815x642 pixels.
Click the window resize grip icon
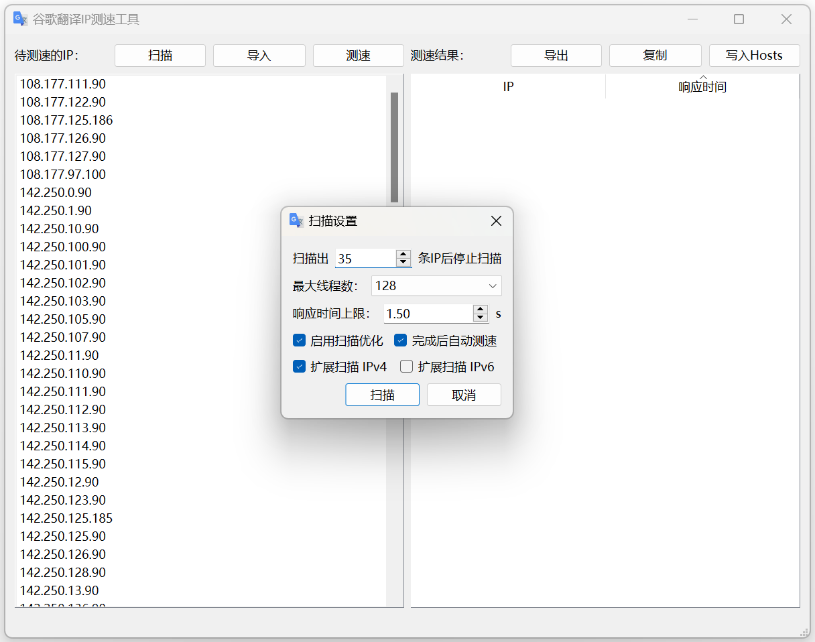pyautogui.click(x=804, y=632)
